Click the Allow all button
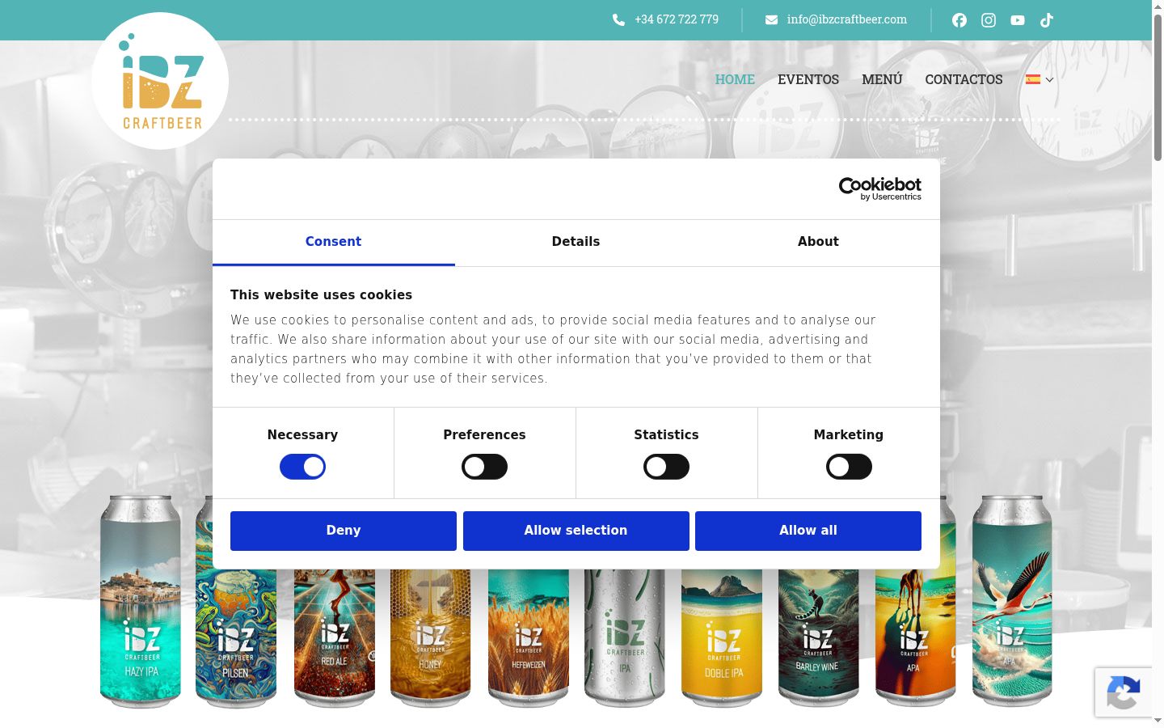The width and height of the screenshot is (1164, 728). [x=808, y=531]
